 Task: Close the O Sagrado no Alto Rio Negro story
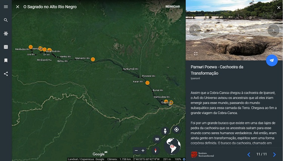coord(17,7)
